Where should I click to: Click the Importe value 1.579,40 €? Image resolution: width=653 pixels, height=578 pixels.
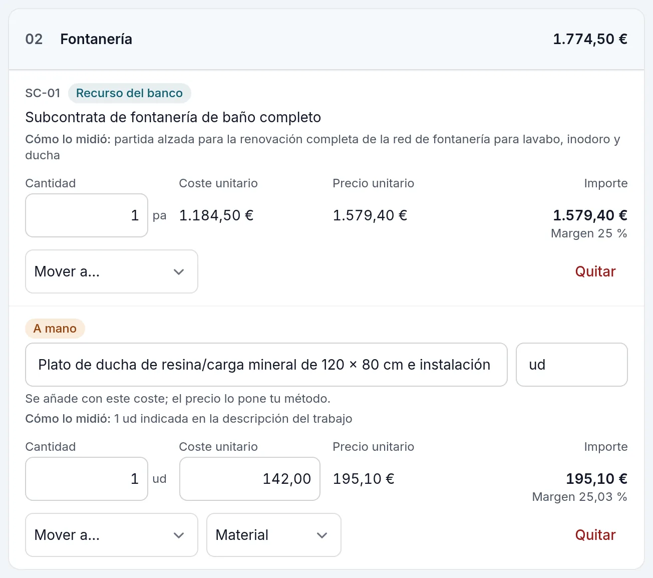[x=590, y=215]
